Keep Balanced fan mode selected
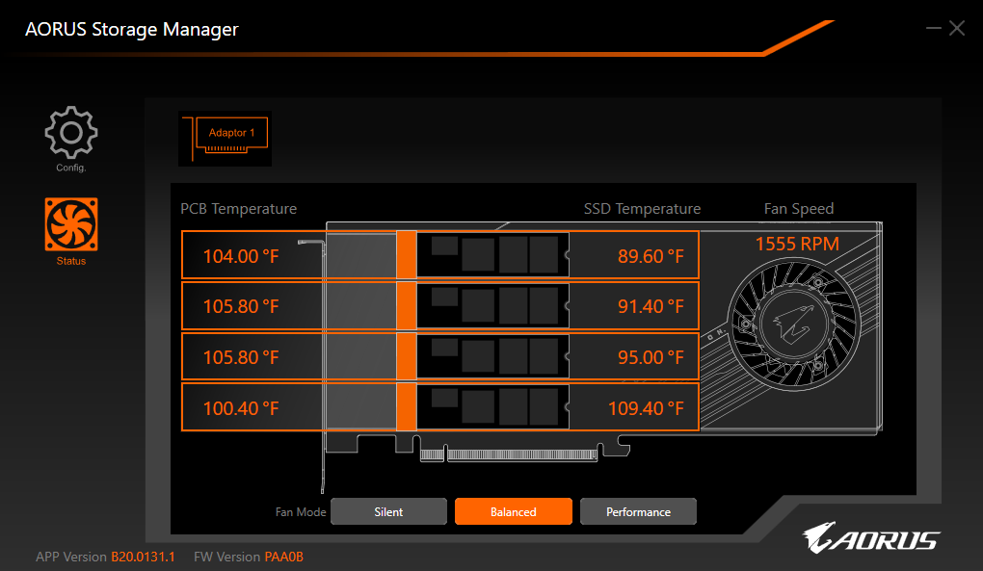The width and height of the screenshot is (983, 571). tap(513, 511)
